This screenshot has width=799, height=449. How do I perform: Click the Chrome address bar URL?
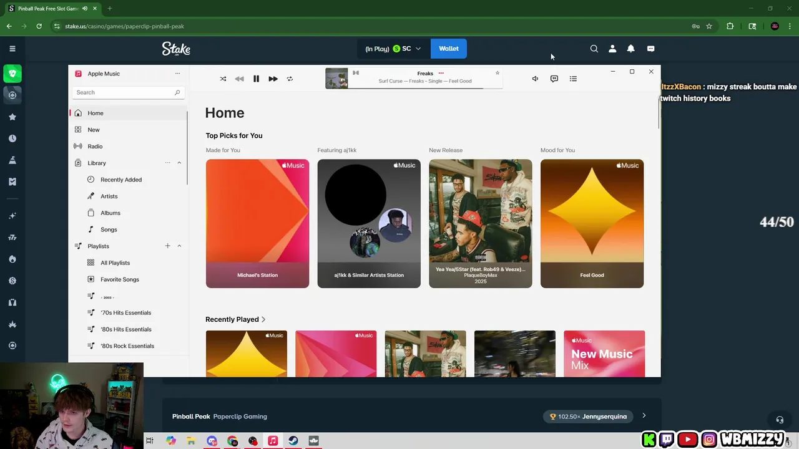(124, 26)
